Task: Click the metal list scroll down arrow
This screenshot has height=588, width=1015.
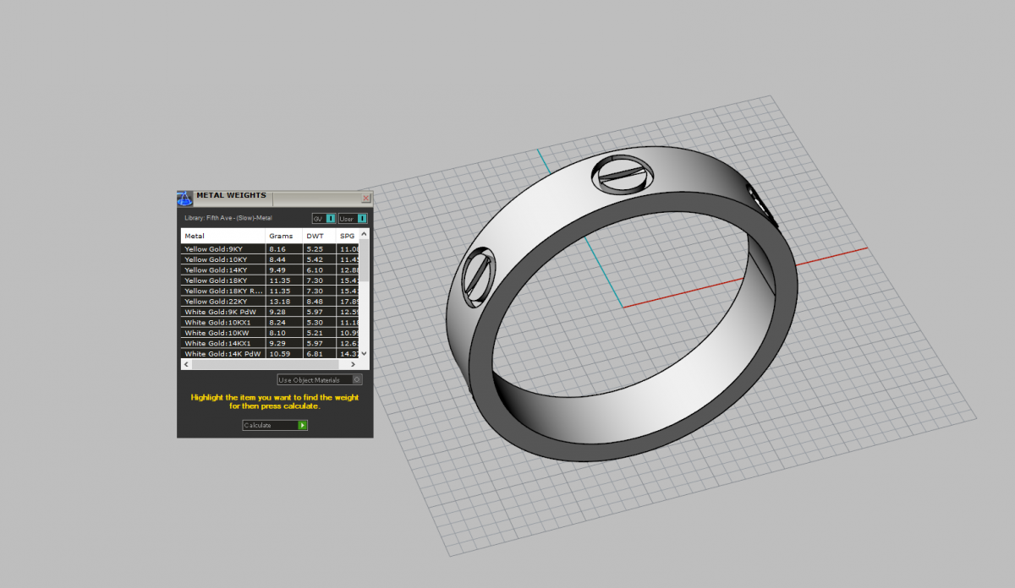Action: (x=365, y=354)
